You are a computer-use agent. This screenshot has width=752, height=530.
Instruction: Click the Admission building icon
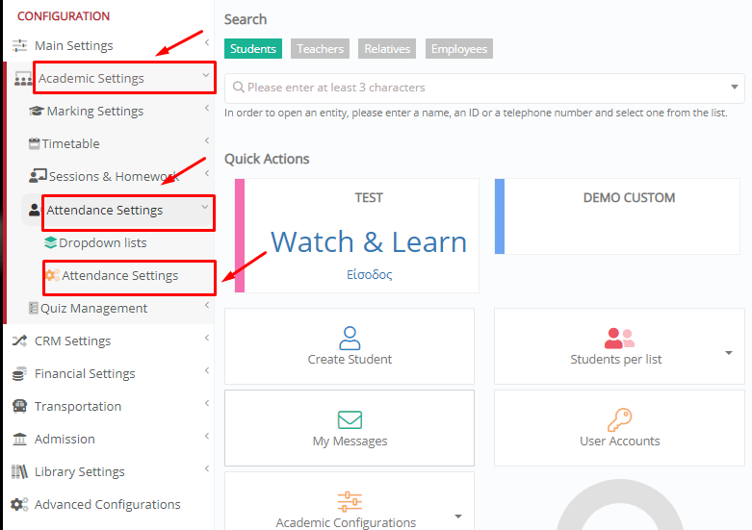19,439
